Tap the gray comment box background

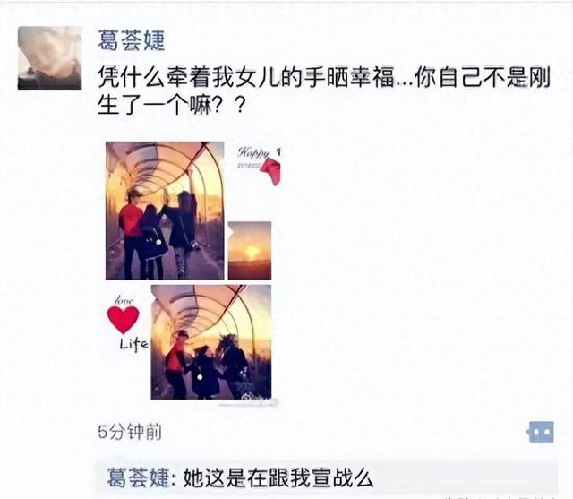[326, 478]
